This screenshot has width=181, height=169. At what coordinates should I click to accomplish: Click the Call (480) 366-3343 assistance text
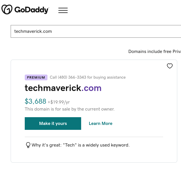click(x=87, y=77)
